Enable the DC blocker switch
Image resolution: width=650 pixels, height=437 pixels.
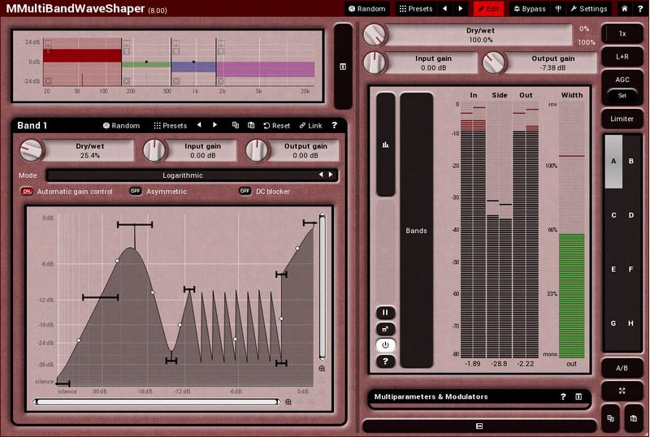(x=245, y=191)
